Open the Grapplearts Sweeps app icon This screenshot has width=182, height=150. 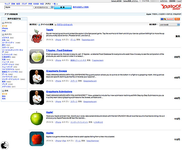[37, 77]
